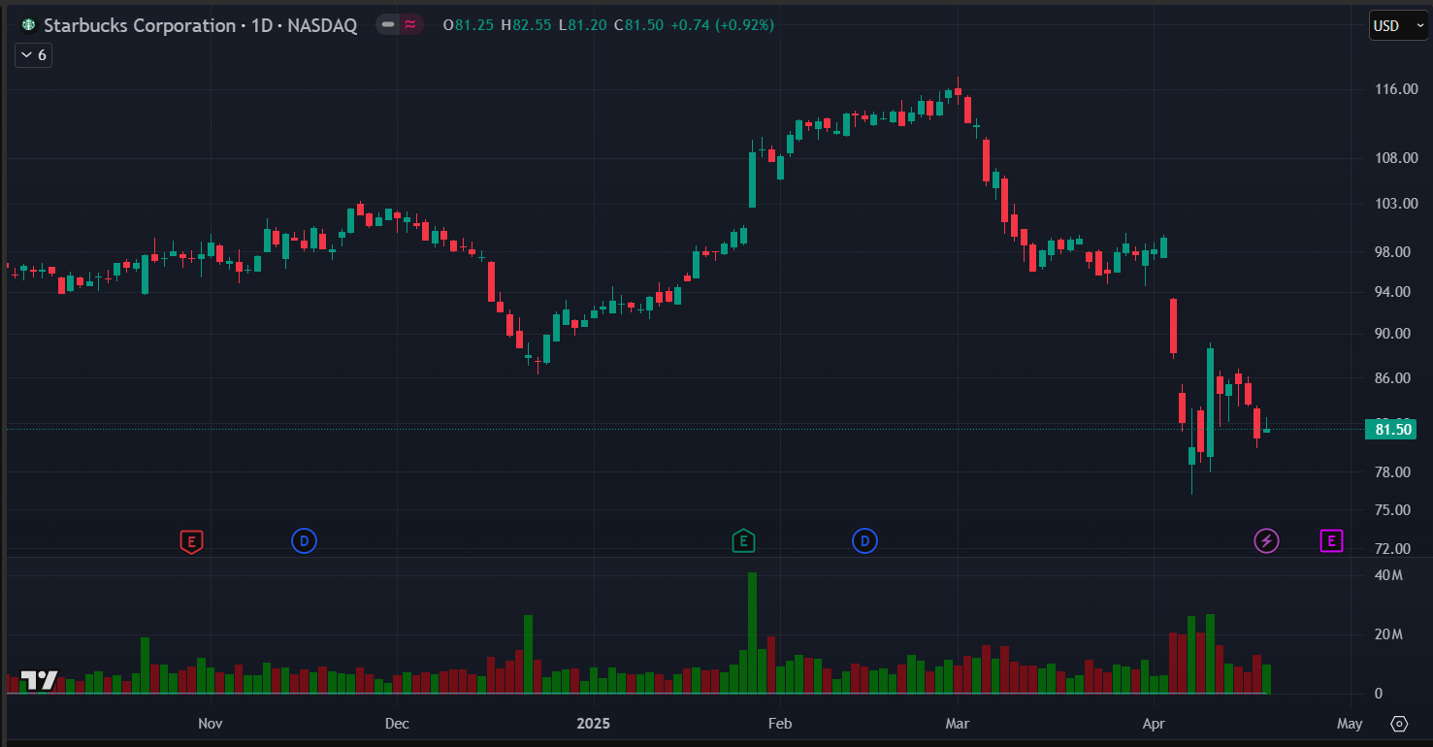Click the Dec label on time axis

pos(397,724)
